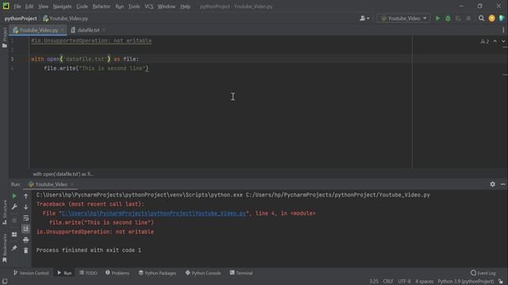
Task: Go to line via 3:25 indicator
Action: [x=374, y=282]
